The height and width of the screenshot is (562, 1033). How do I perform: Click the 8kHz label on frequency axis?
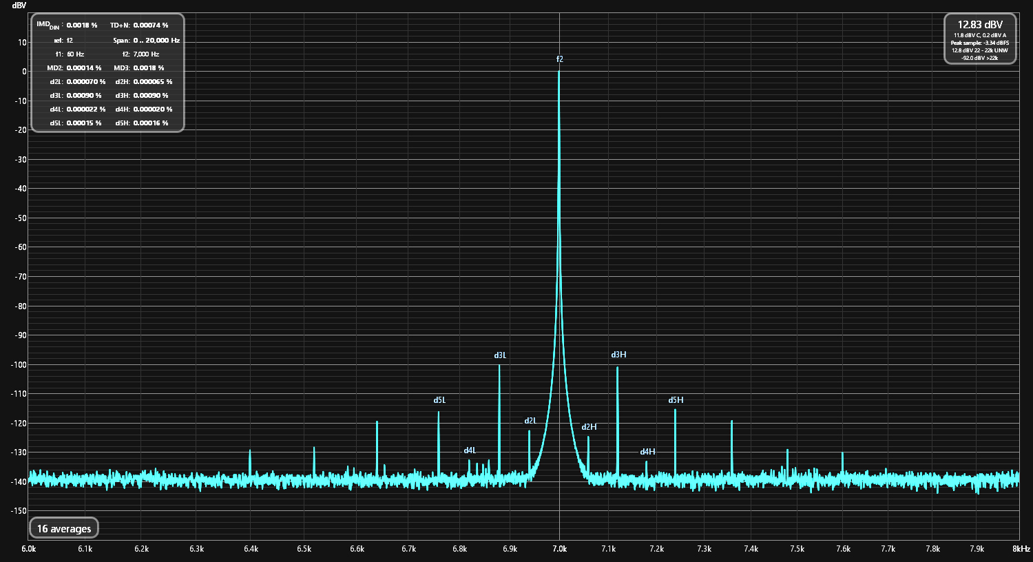[1021, 549]
